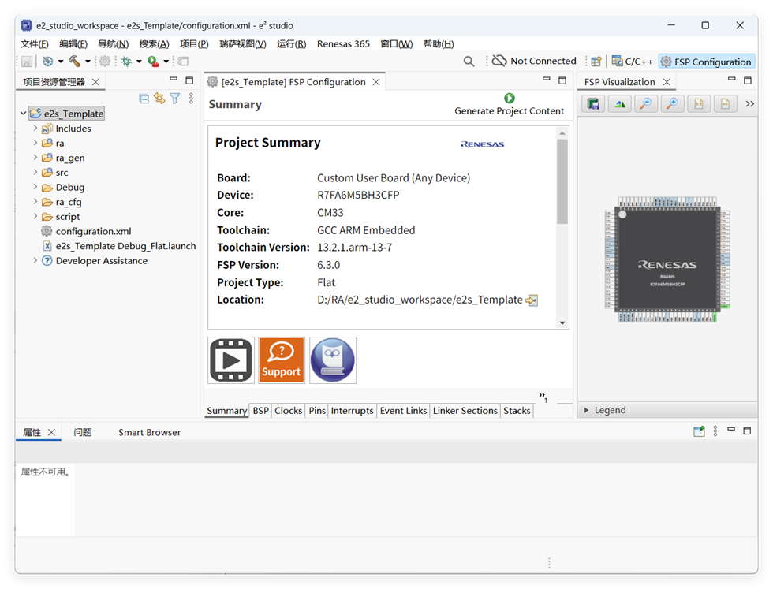Image resolution: width=773 pixels, height=589 pixels.
Task: Open the project explorer view menu dots
Action: tap(191, 99)
